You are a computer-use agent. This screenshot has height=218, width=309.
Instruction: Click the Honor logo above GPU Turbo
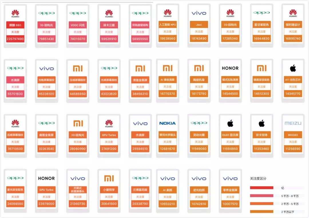click(46, 178)
